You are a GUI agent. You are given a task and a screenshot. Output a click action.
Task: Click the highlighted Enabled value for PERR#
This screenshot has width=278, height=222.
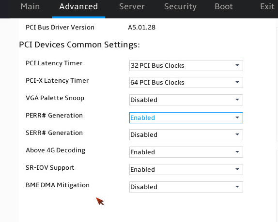coord(142,118)
